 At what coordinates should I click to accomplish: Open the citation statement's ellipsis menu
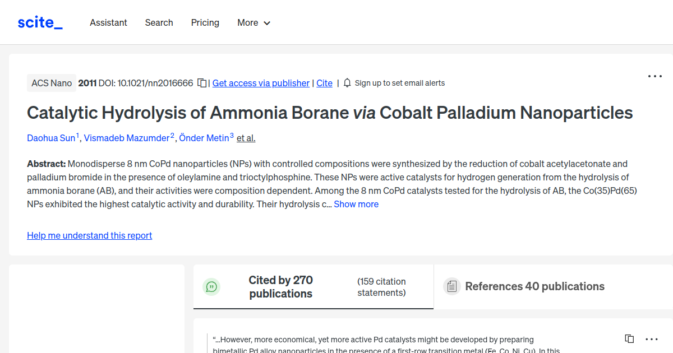coord(652,338)
